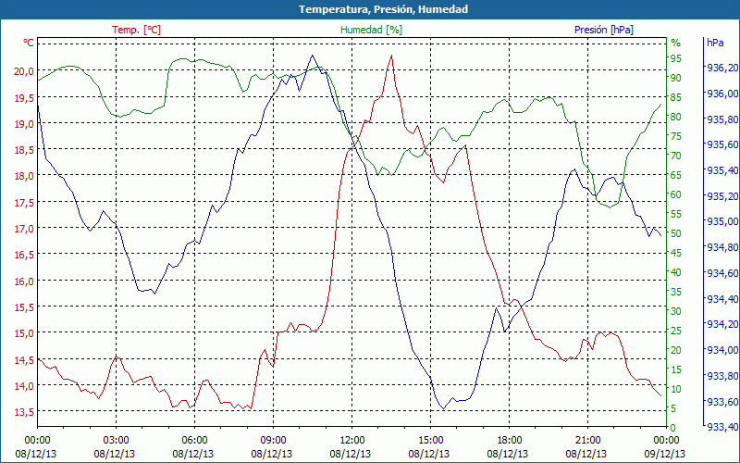Click the '19,0' temperature axis value
Viewport: 740px width, 463px height.
tap(24, 124)
